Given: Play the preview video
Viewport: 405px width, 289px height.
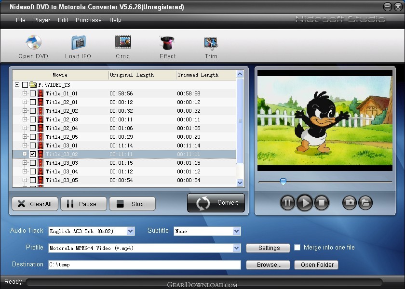Looking at the screenshot, I should coord(305,203).
